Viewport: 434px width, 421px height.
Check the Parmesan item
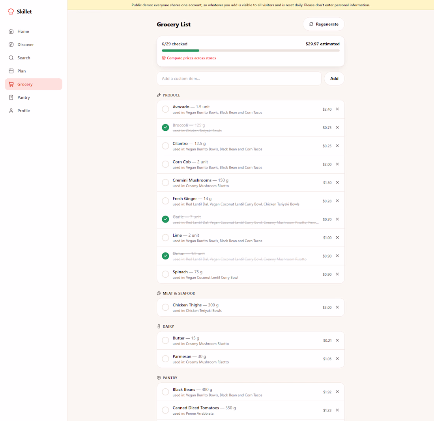click(166, 358)
